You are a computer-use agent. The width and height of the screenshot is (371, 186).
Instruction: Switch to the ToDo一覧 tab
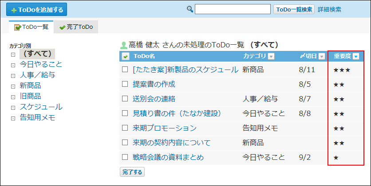[x=31, y=27]
